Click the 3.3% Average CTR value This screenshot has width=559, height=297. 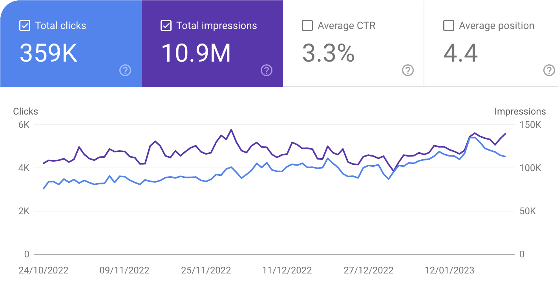click(x=329, y=53)
